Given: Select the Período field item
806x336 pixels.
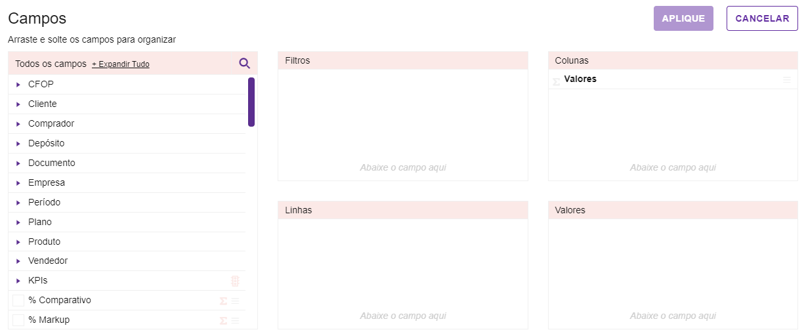Looking at the screenshot, I should (44, 202).
